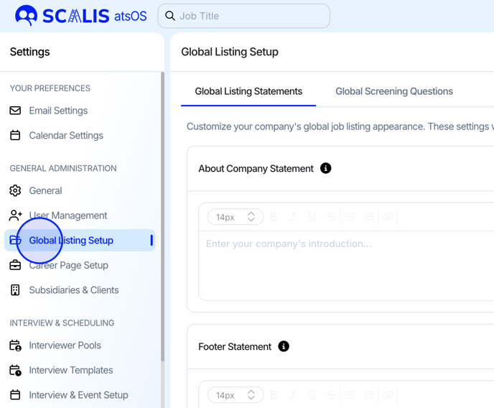Click the Career Page Setup briefcase icon
494x408 pixels.
coord(15,265)
